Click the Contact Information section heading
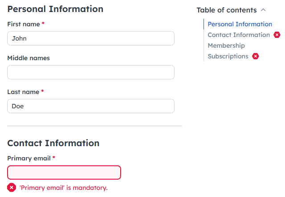The image size is (285, 197). (53, 143)
